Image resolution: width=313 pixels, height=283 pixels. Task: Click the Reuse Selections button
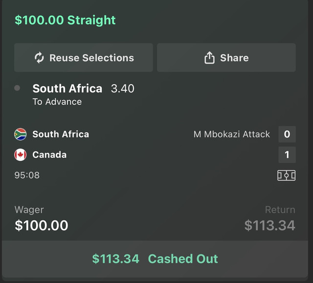tap(84, 58)
